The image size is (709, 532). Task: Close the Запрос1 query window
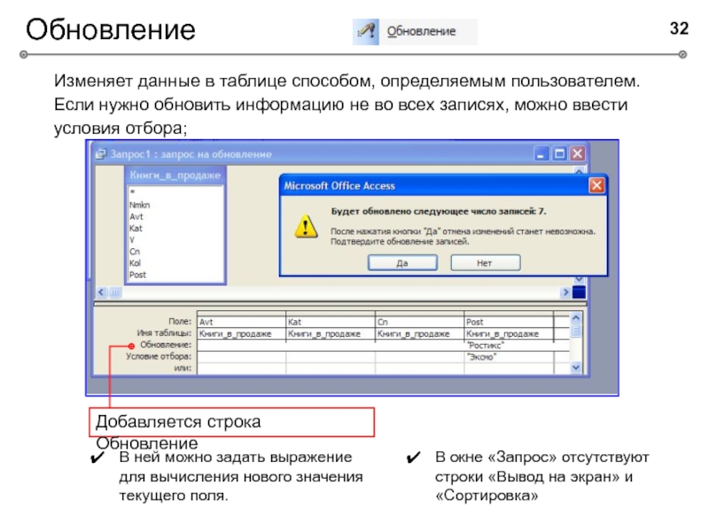click(577, 153)
